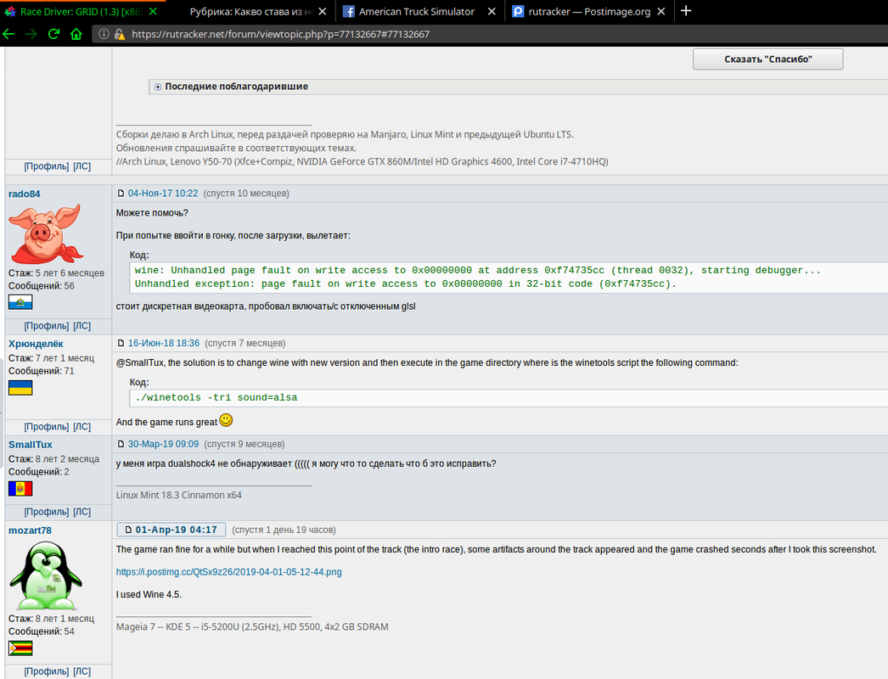Click [ЛС] under mozart78's post
This screenshot has height=679, width=888.
click(x=82, y=671)
